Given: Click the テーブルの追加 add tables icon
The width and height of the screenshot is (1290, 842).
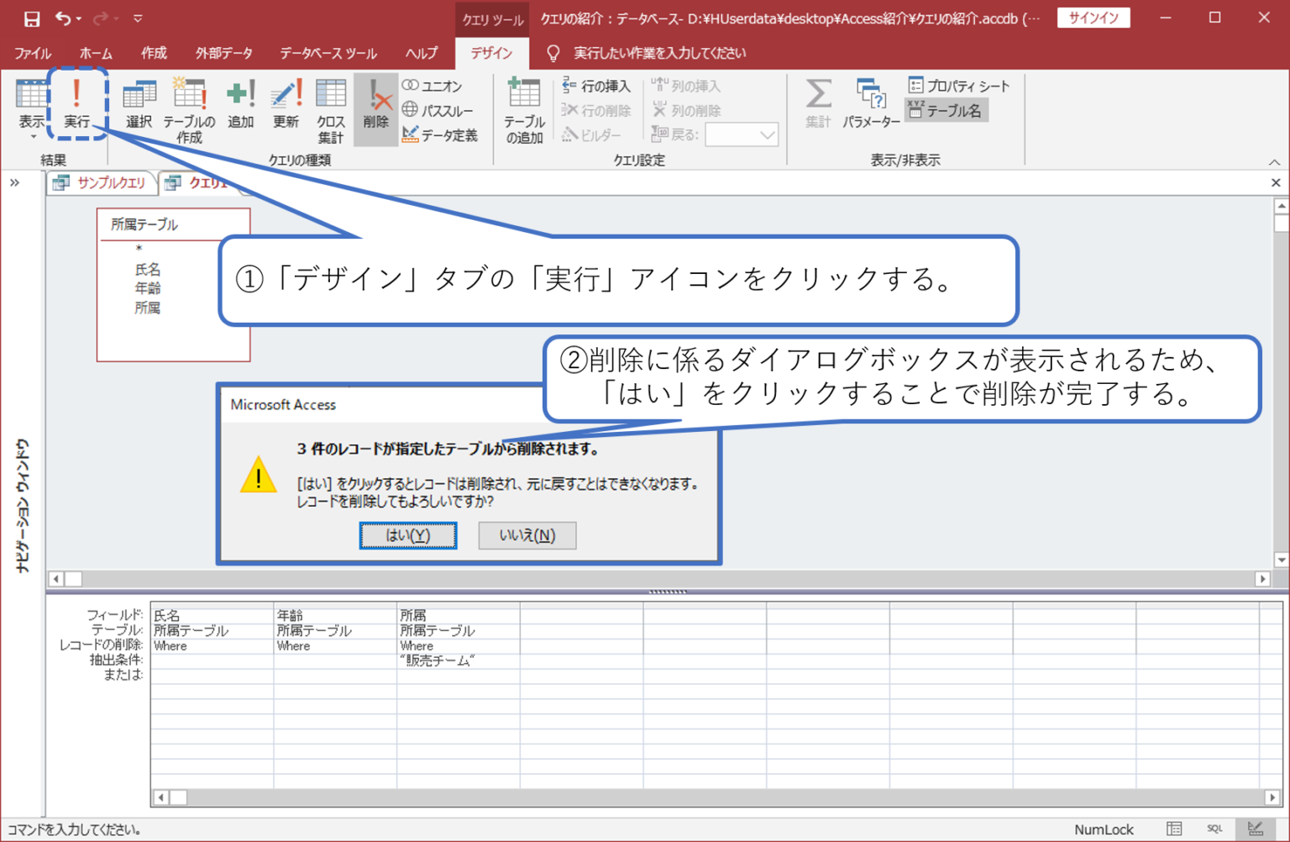Looking at the screenshot, I should coord(524,110).
